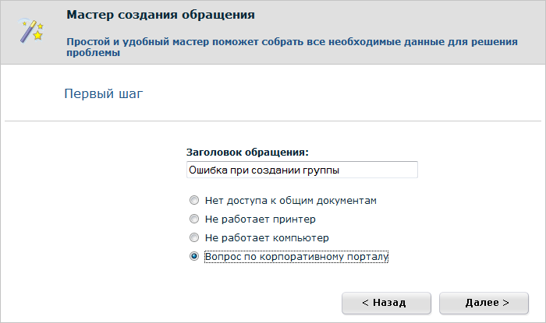Click the "Первый шаг" step heading
The width and height of the screenshot is (546, 323).
(103, 94)
